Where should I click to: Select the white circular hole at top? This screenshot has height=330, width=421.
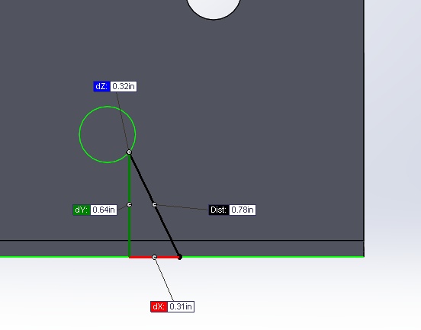[214, 9]
